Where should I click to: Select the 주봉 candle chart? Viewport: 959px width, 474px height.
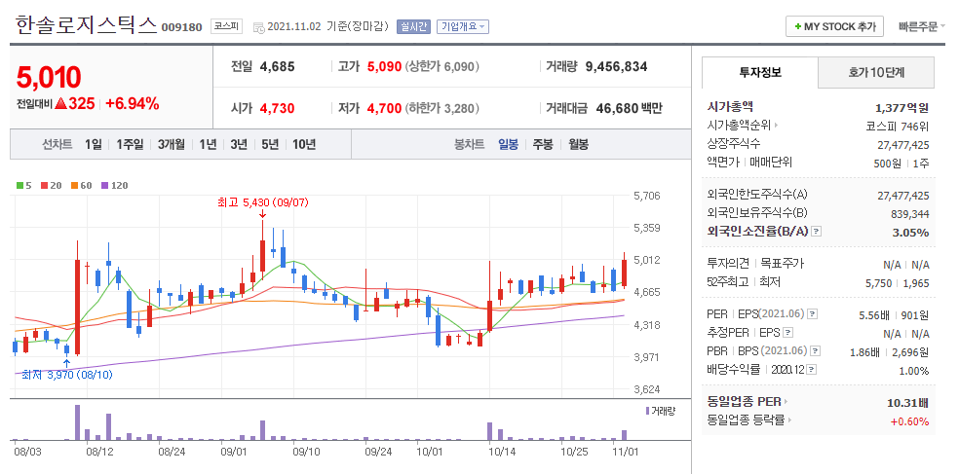(x=543, y=145)
